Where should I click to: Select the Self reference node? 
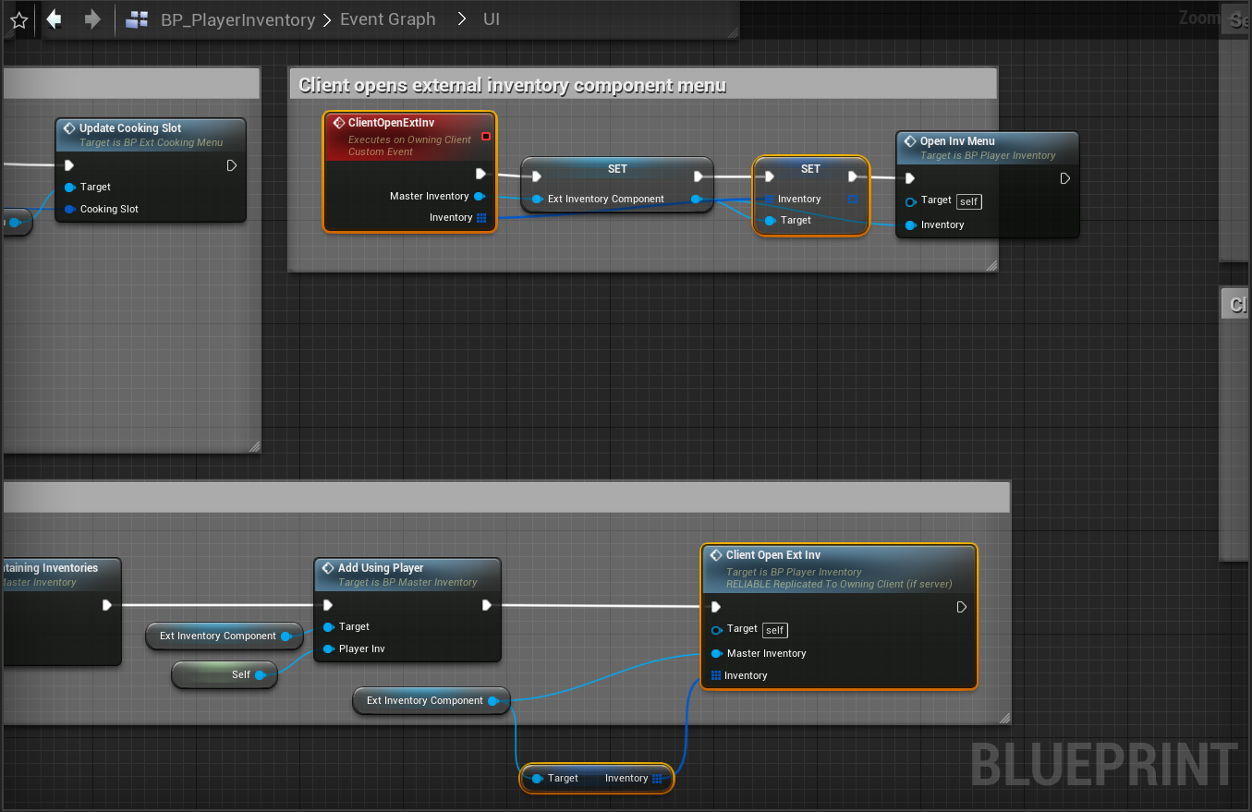[x=224, y=675]
